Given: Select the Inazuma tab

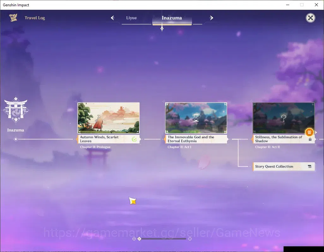Looking at the screenshot, I should pos(172,18).
